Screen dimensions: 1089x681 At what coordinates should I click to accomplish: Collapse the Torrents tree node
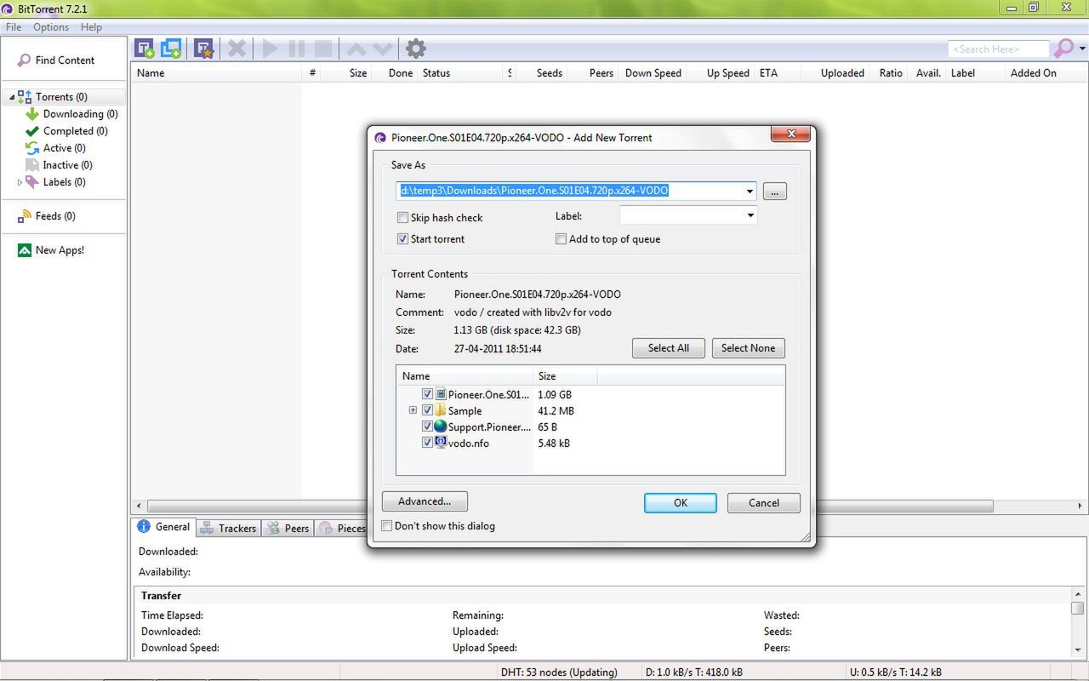[x=12, y=97]
